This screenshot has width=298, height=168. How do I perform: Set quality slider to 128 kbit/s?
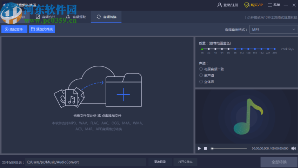tap(248, 49)
